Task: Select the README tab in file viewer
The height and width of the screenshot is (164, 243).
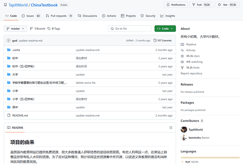Action: (x=15, y=128)
